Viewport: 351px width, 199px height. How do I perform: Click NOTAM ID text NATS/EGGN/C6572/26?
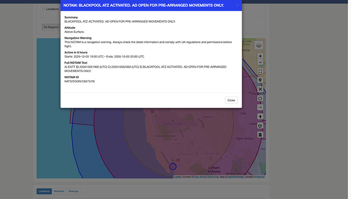pyautogui.click(x=79, y=81)
